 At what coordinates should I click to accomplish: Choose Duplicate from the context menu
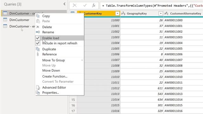coord(49,49)
